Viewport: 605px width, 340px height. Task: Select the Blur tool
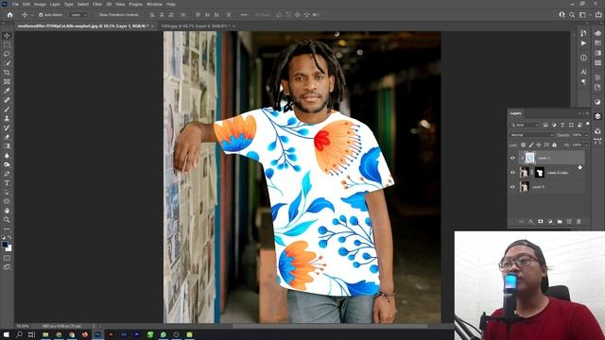pyautogui.click(x=7, y=155)
